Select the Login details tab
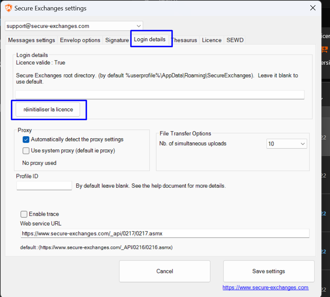This screenshot has height=297, width=330. point(150,39)
